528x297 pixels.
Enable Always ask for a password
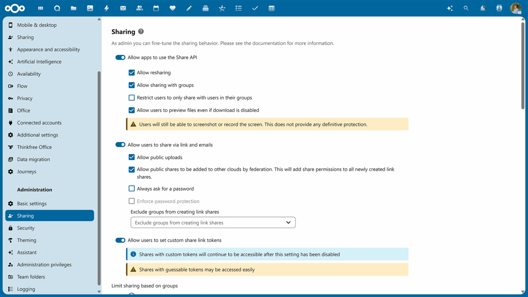[x=132, y=188]
